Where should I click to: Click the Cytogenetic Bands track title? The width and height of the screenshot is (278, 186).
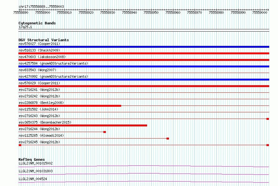coord(37,23)
